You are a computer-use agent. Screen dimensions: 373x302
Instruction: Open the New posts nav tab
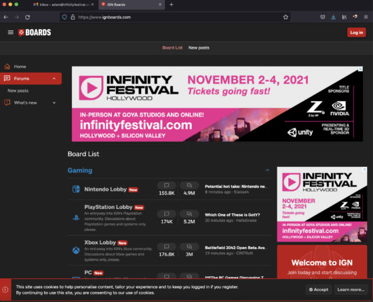[x=199, y=48]
